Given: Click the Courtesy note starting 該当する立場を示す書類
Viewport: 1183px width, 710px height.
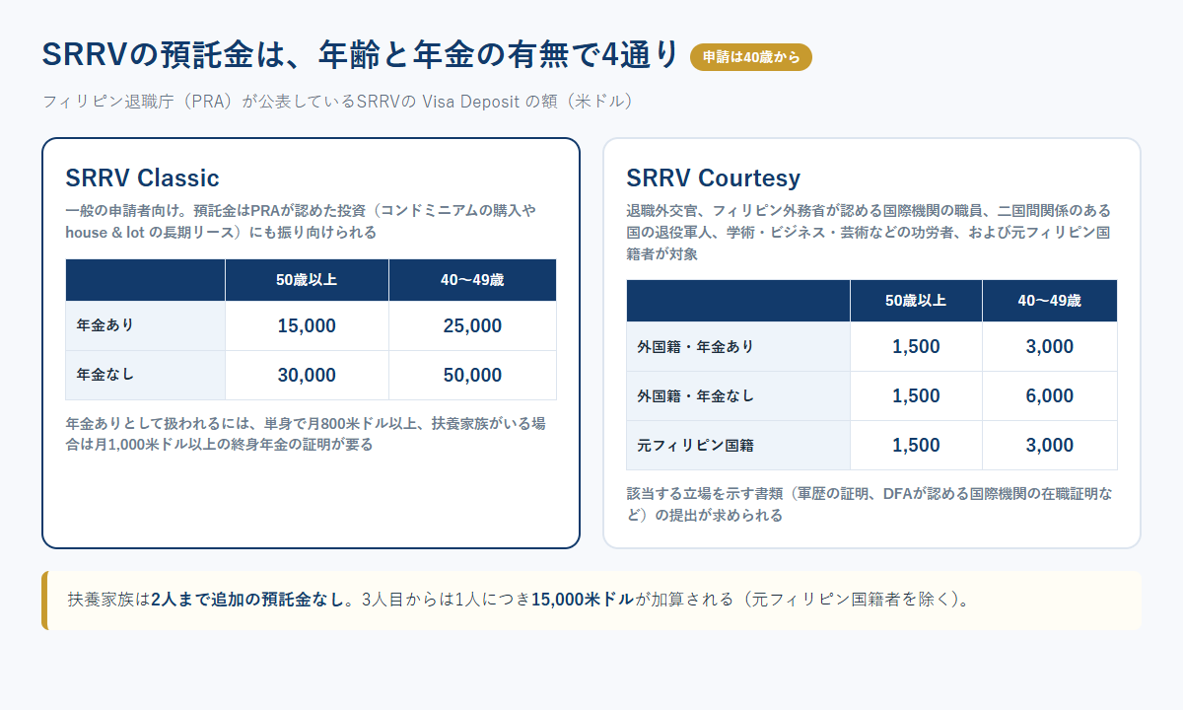Looking at the screenshot, I should (870, 504).
